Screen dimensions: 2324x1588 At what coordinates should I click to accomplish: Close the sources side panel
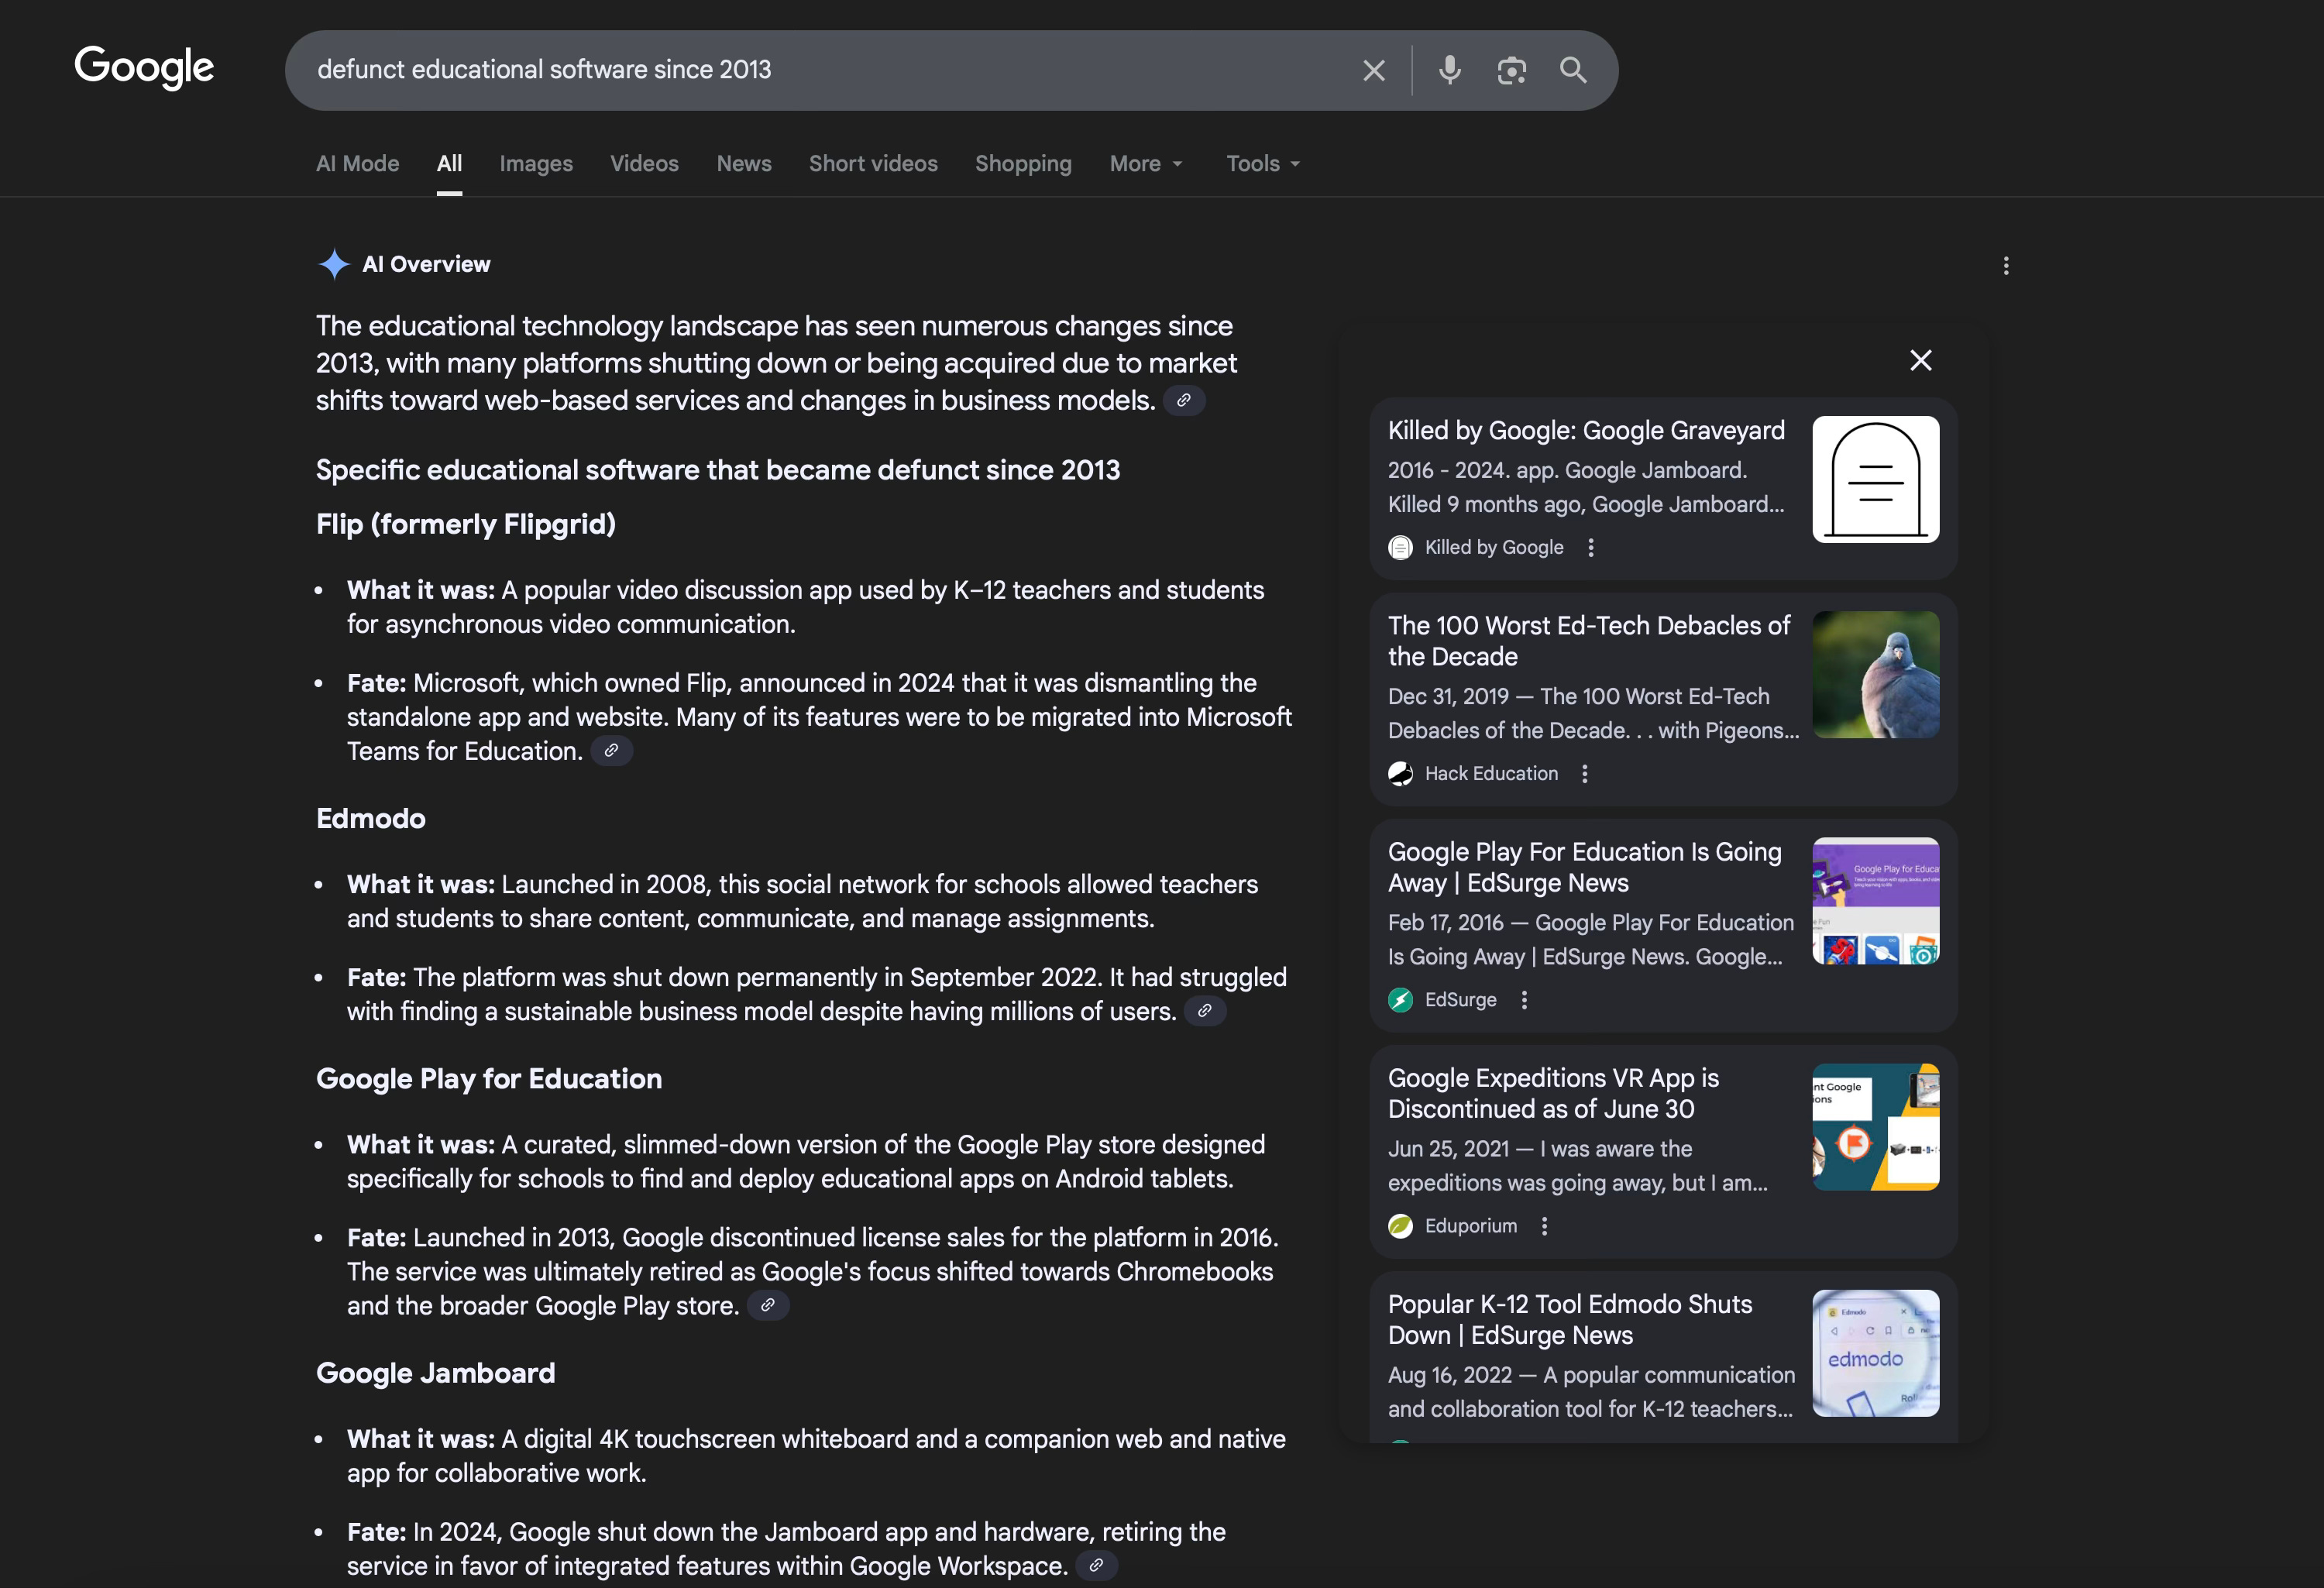[x=1920, y=360]
